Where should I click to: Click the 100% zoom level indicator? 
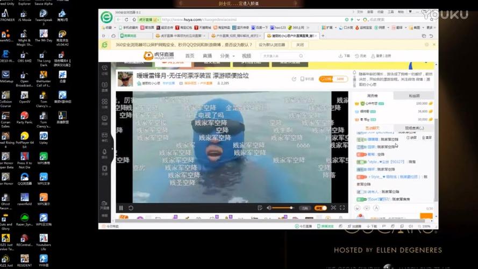coord(424,226)
